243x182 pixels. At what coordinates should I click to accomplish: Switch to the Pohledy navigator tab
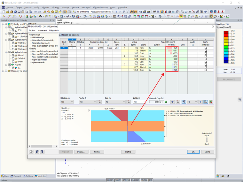click(x=28, y=176)
